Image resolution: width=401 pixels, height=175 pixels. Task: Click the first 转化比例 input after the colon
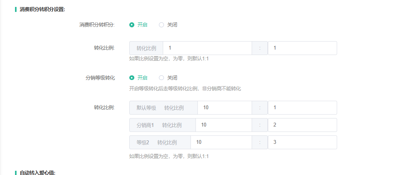302,48
